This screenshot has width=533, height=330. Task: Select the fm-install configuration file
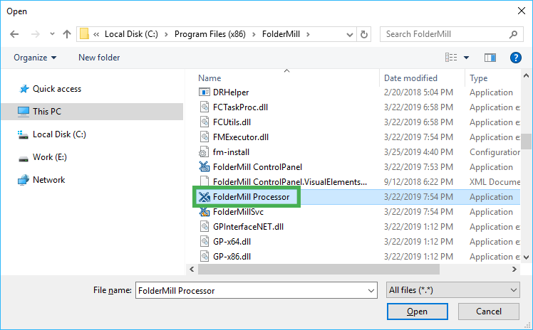231,152
